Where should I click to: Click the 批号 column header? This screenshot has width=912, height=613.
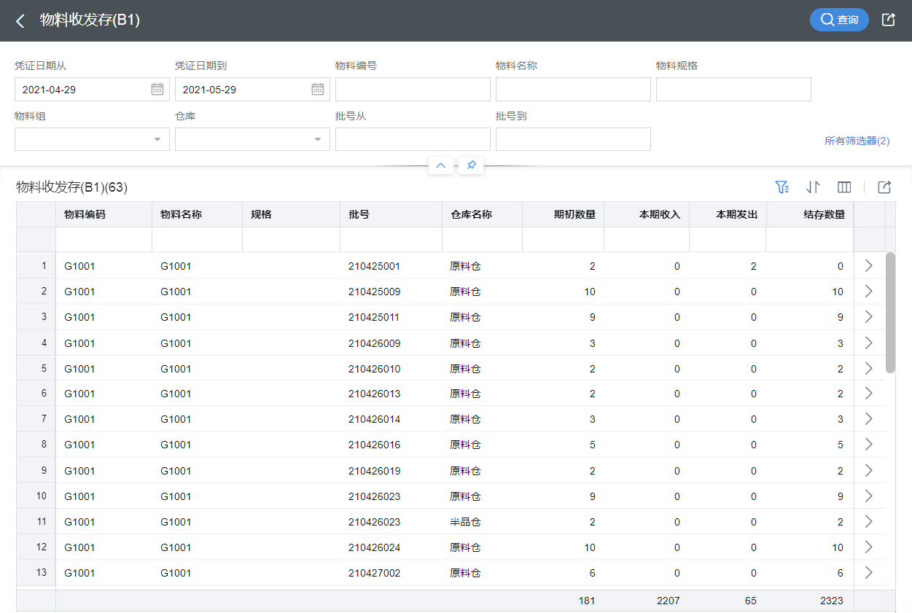(x=391, y=214)
